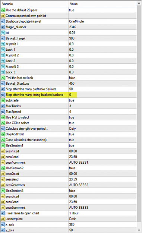Click the integer icon beside MaxSpread
Screen dimensions: 142x233
3,112
